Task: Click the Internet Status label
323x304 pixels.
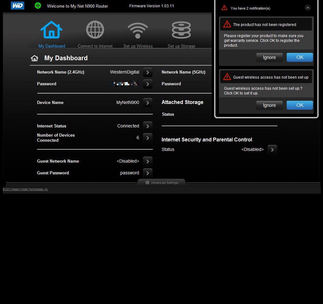Action: tap(52, 126)
